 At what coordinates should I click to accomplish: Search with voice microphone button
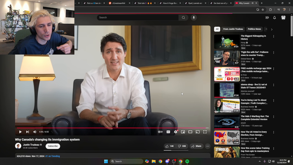tap(194, 17)
